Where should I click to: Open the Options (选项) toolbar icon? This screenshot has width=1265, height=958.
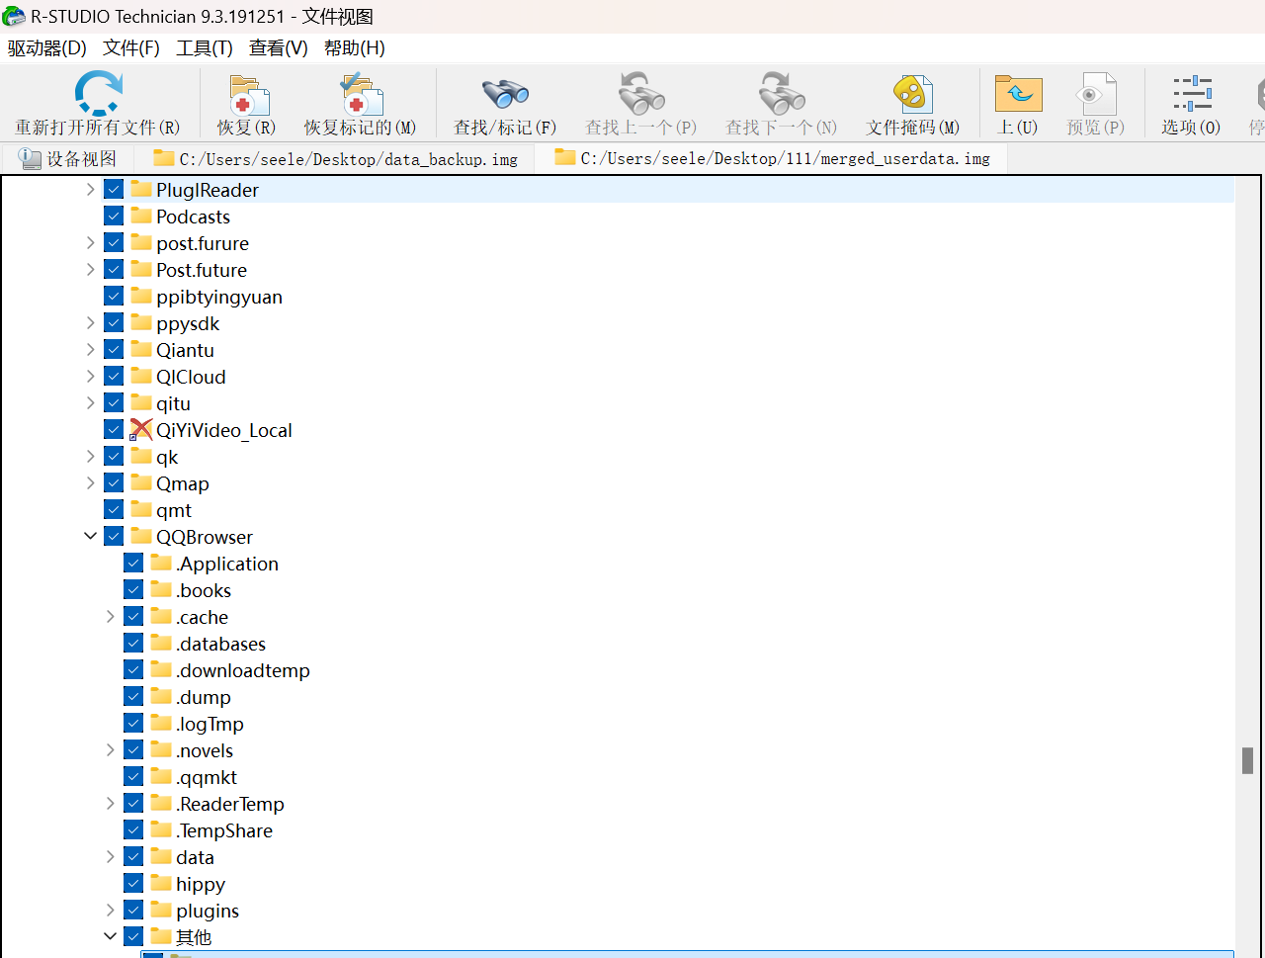pyautogui.click(x=1192, y=94)
